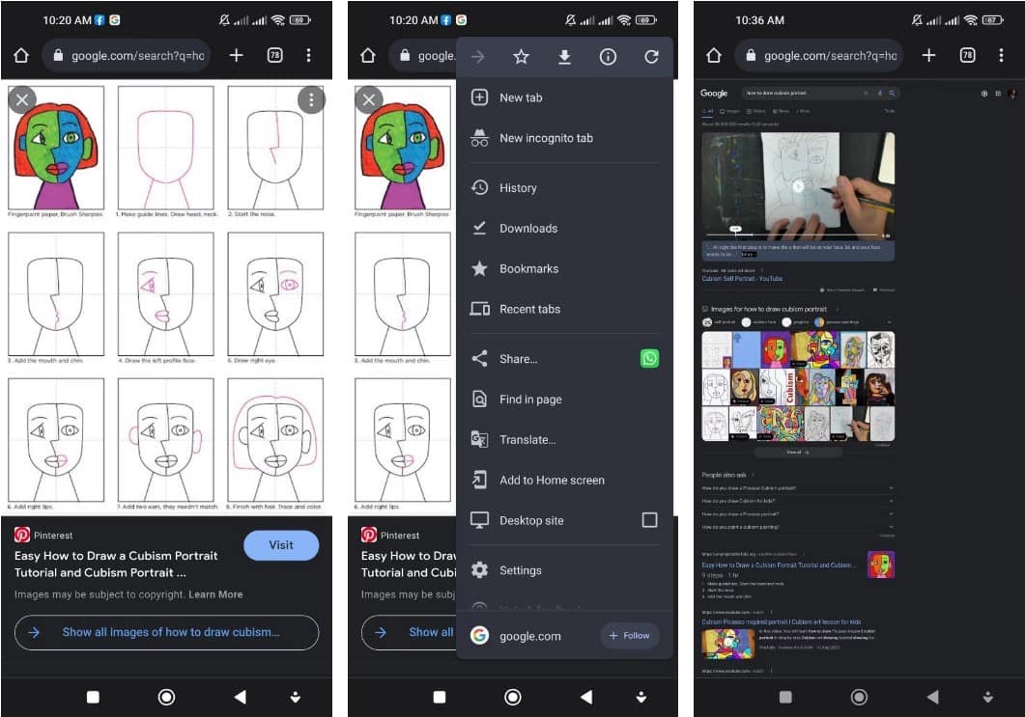The height and width of the screenshot is (717, 1025).
Task: Expand 'How do you draw a Picasso portrait?'
Action: click(798, 514)
